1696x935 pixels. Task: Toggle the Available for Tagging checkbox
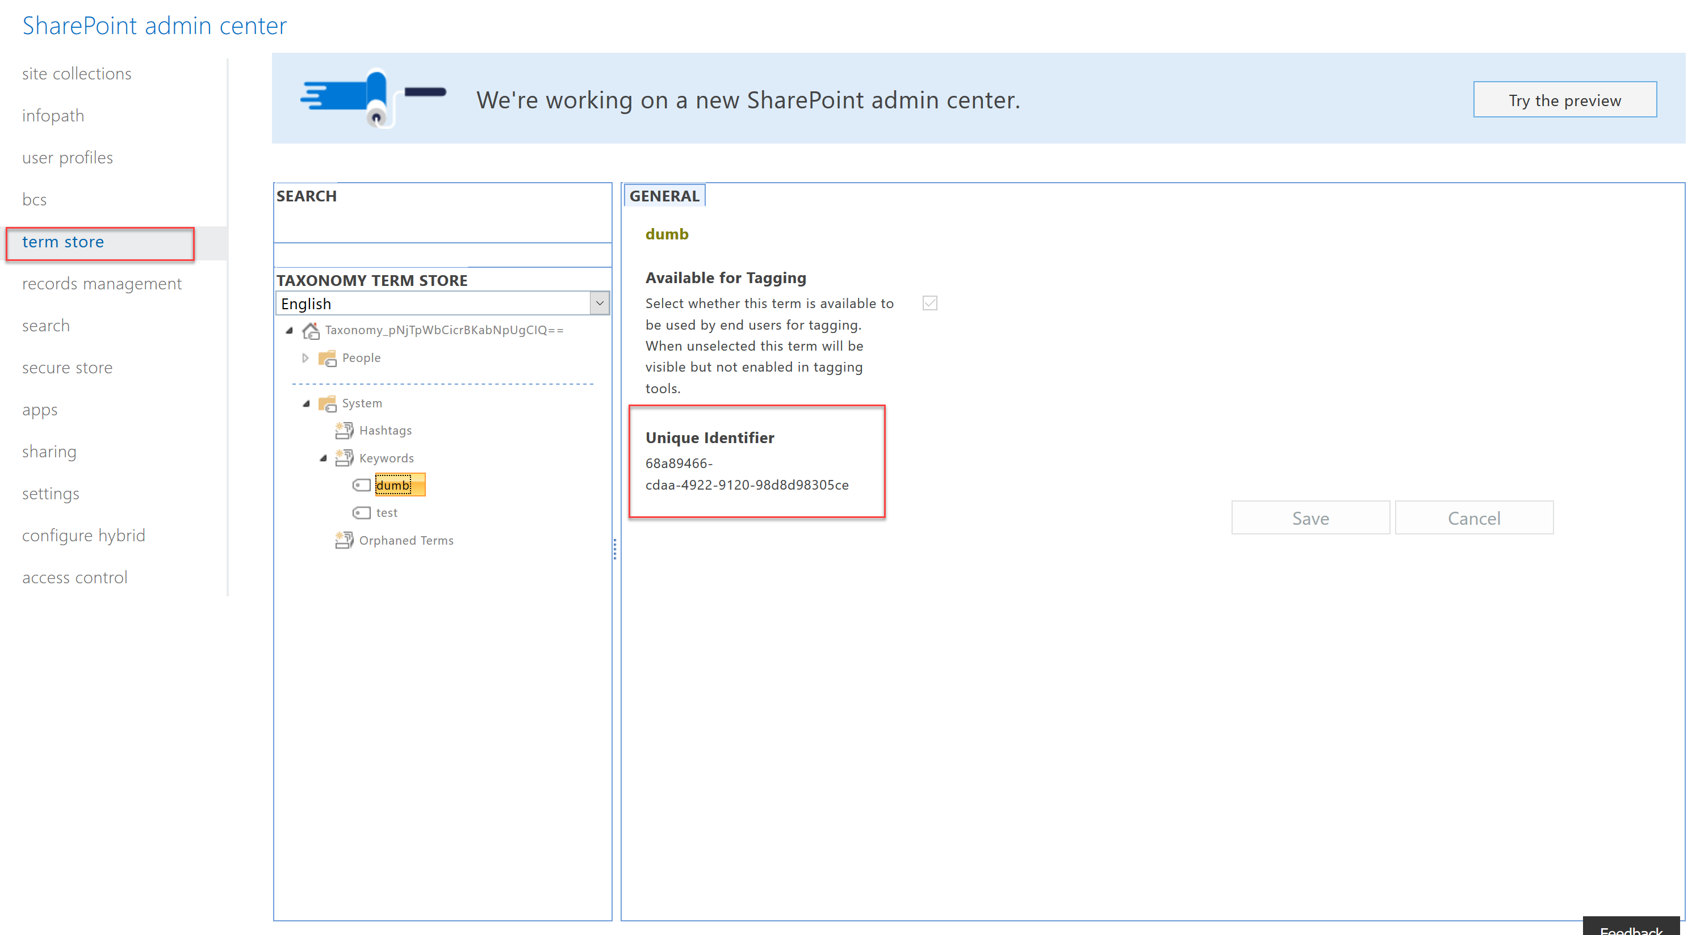[x=929, y=304]
